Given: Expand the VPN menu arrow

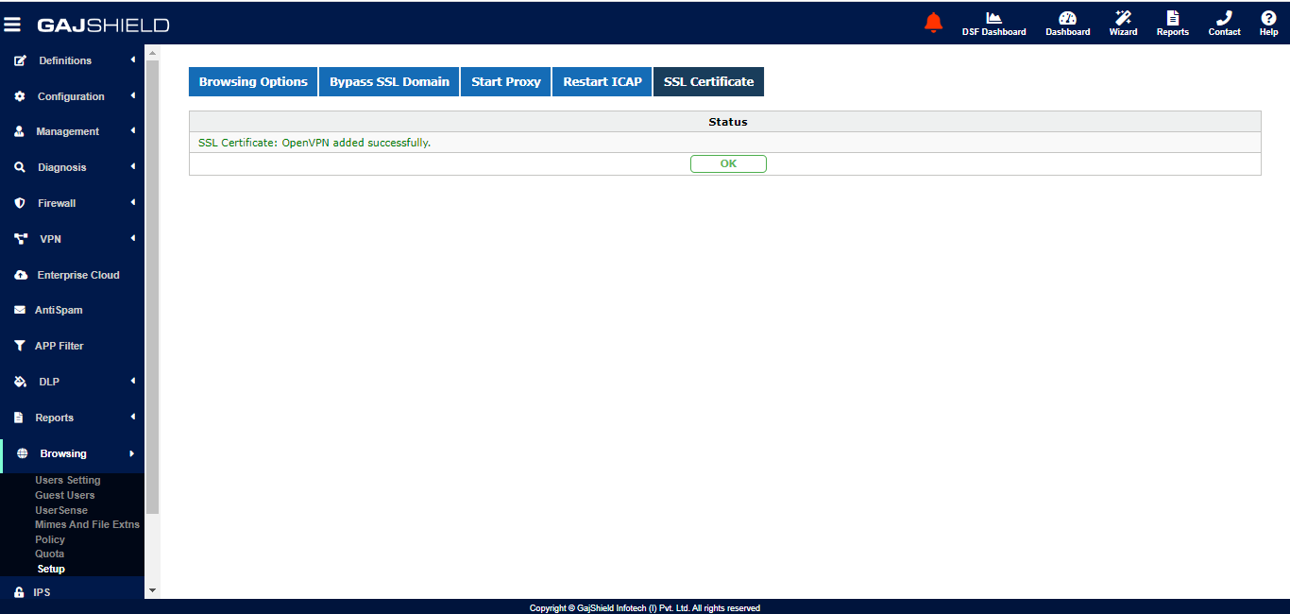Looking at the screenshot, I should coord(133,238).
